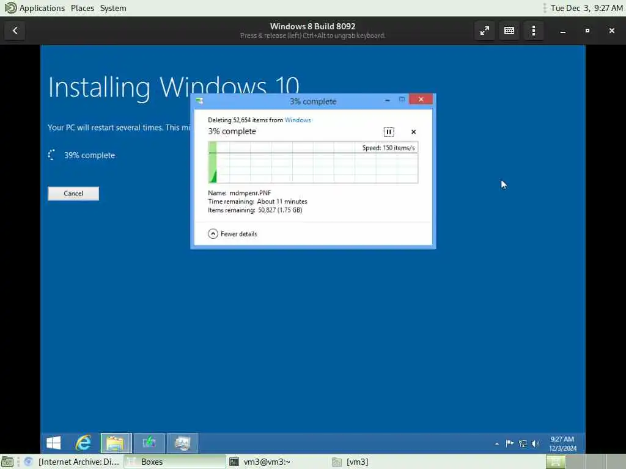Click Cancel in Windows 10 installer

pos(73,194)
